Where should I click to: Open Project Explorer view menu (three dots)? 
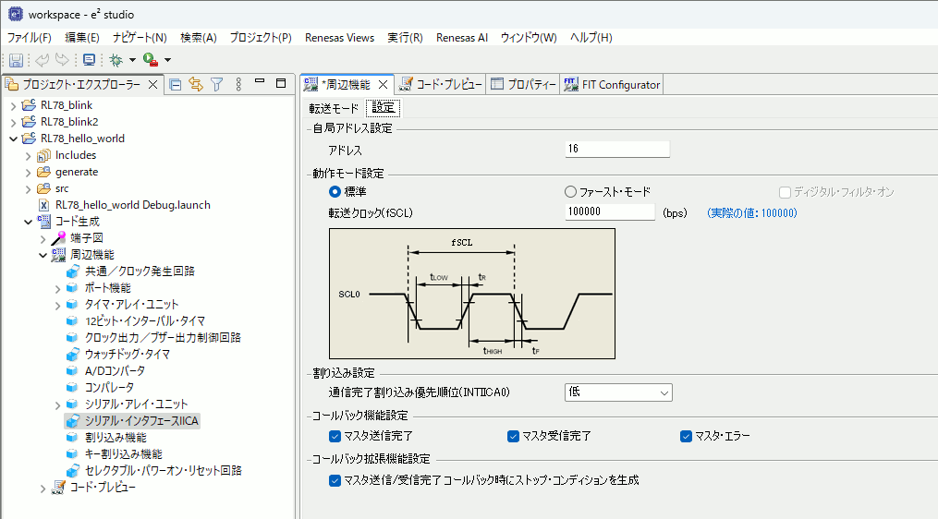click(238, 84)
